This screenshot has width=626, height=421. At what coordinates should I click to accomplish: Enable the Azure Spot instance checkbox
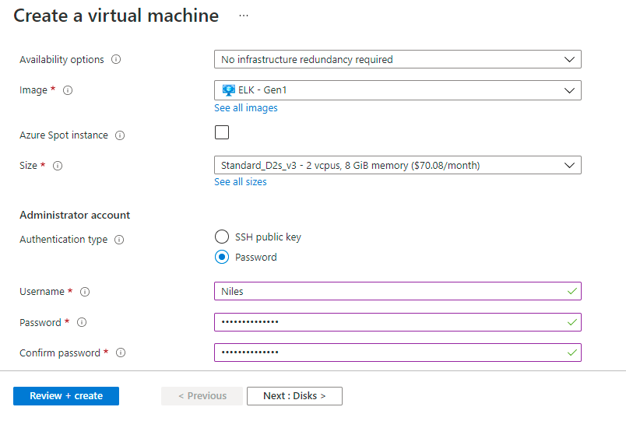click(x=222, y=132)
